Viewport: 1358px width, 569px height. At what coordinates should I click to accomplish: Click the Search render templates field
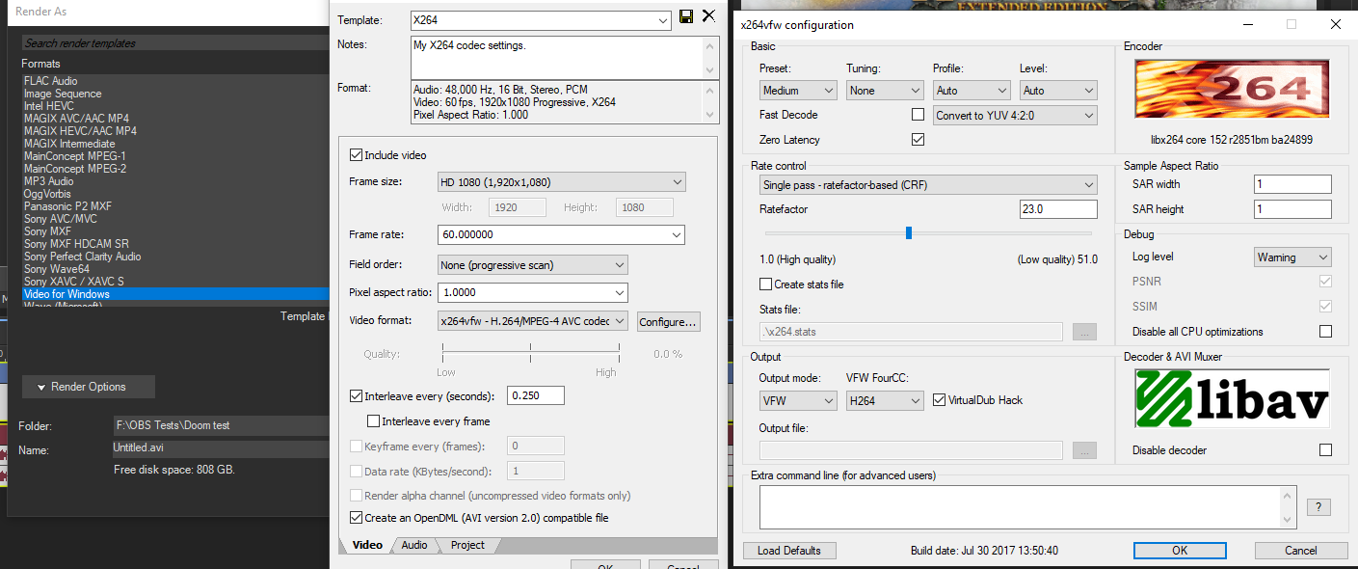coord(175,43)
